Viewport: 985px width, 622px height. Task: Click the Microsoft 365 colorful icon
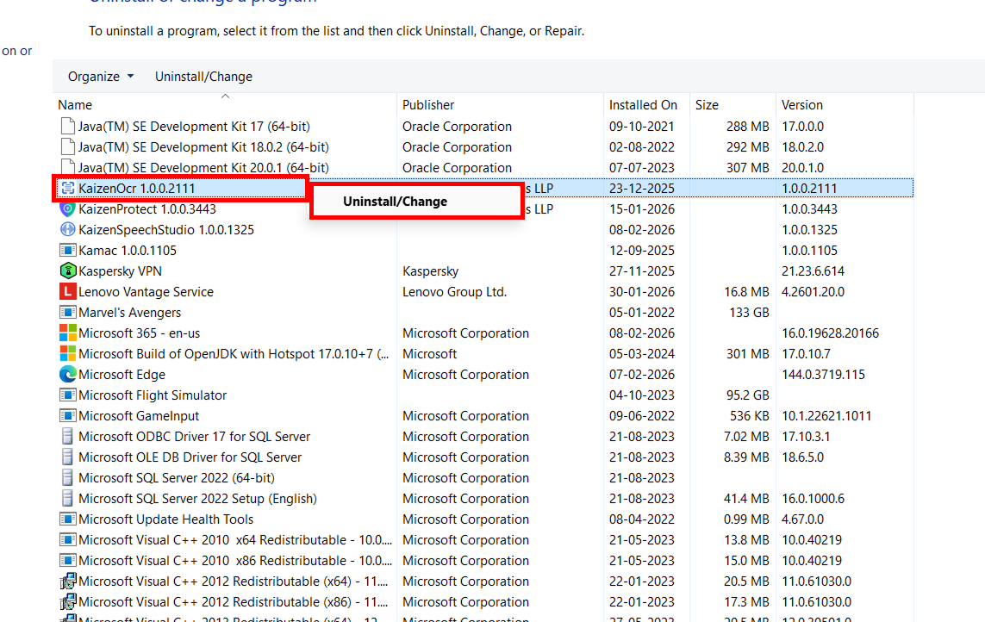pos(67,333)
